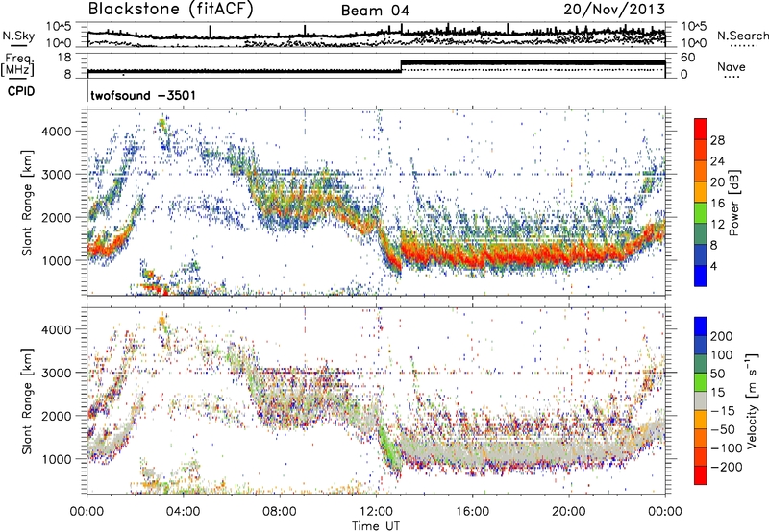Click the 'Slant Range [km]' label of power panel
Screen dimensions: 769x532
pos(27,203)
